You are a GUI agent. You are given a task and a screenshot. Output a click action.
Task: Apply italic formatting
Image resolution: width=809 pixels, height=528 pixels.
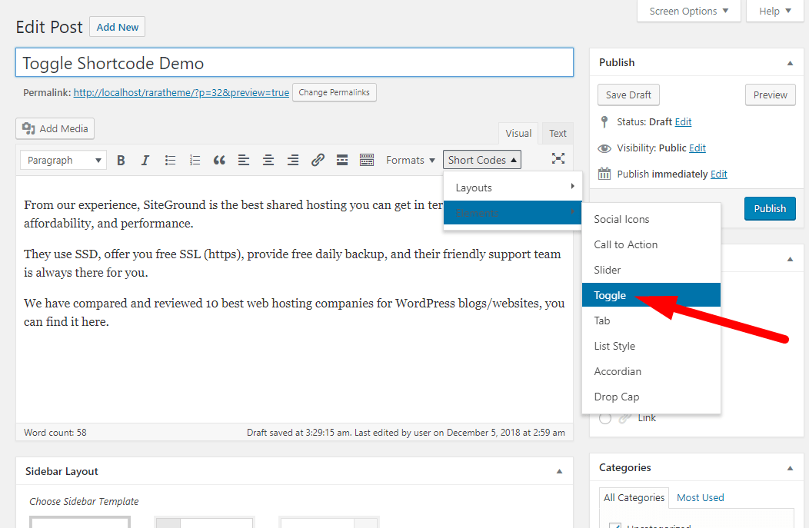(x=145, y=160)
